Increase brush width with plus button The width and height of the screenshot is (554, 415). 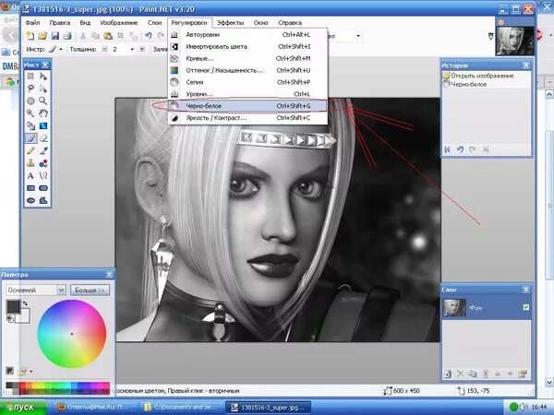[142, 50]
